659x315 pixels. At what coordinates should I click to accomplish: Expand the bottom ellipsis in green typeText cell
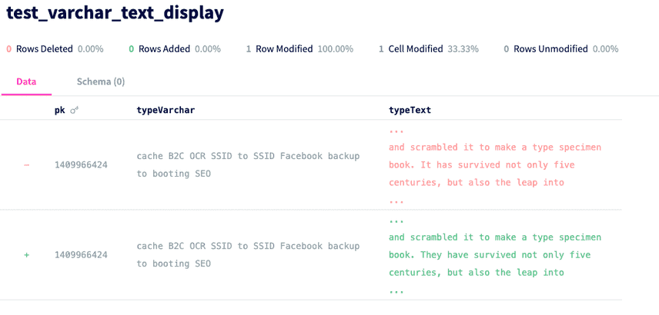pos(396,291)
